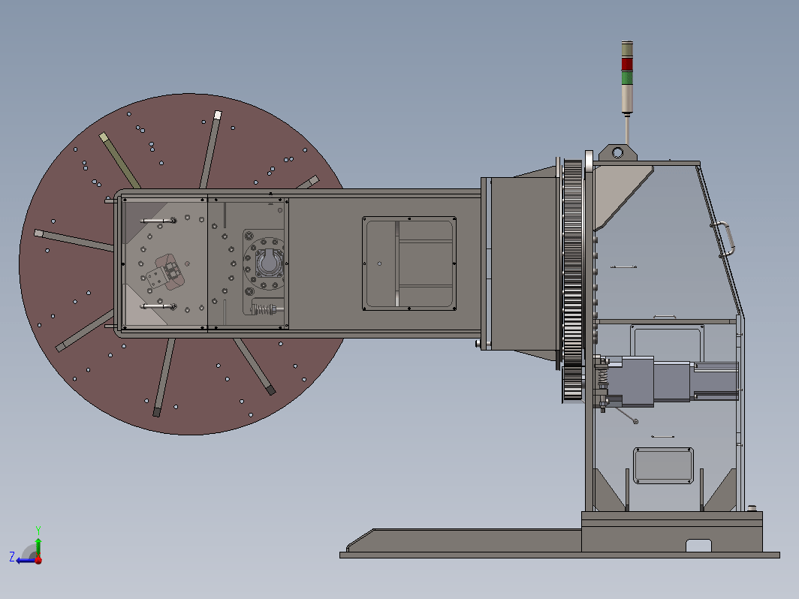Click the forklift slot cutout in the base
This screenshot has width=799, height=599.
[698, 546]
